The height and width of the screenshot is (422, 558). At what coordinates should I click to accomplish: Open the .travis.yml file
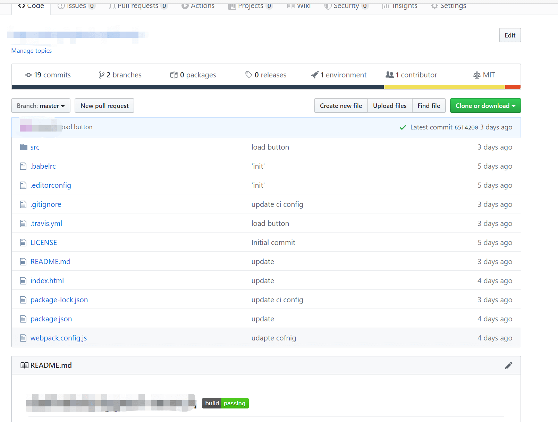click(x=46, y=223)
